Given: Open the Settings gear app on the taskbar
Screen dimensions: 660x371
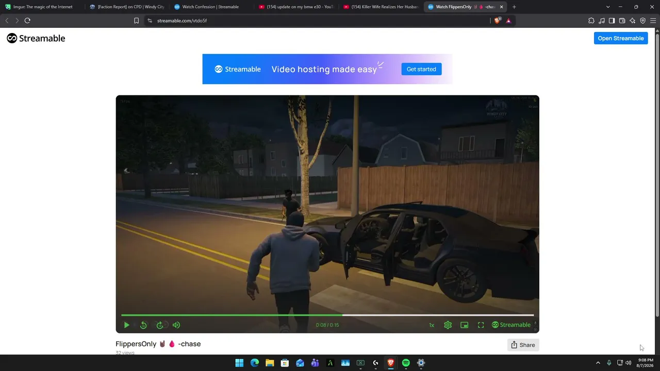Looking at the screenshot, I should pyautogui.click(x=421, y=363).
